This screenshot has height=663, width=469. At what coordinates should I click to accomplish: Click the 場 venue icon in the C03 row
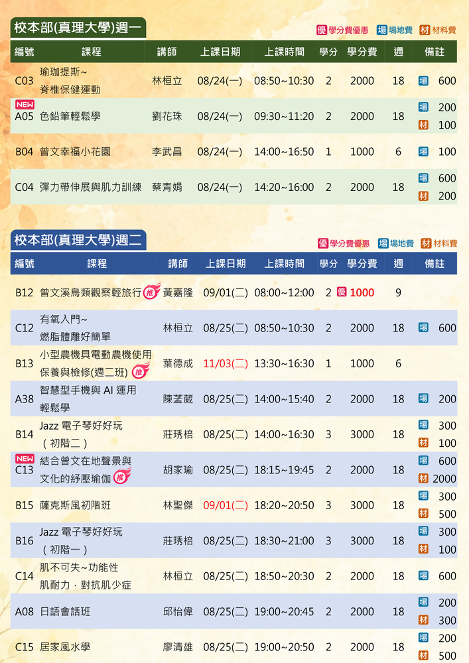click(423, 81)
